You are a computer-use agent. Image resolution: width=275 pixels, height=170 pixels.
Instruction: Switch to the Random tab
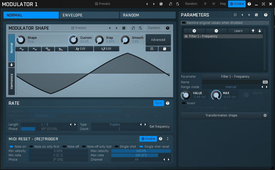click(148, 15)
